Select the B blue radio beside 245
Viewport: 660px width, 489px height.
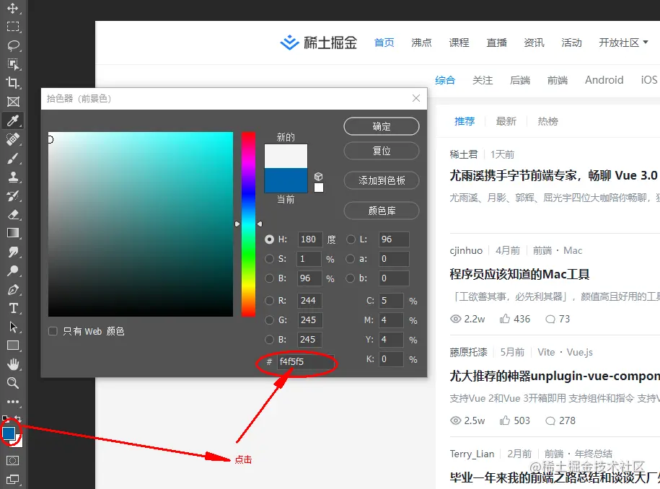269,339
